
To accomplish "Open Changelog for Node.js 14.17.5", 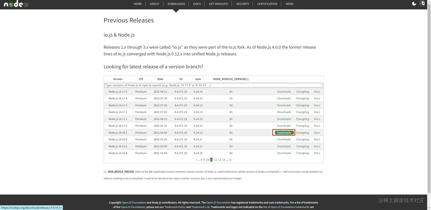I will point(302,92).
